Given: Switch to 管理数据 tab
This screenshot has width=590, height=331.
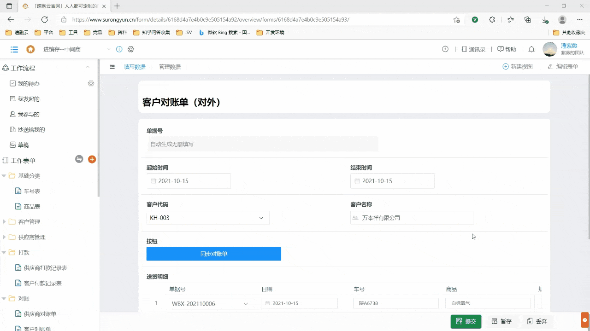Looking at the screenshot, I should click(170, 67).
